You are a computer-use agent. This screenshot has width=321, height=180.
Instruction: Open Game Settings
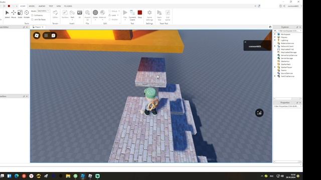(149, 15)
